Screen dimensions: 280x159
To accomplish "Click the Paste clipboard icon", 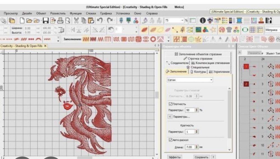I will (91, 20).
